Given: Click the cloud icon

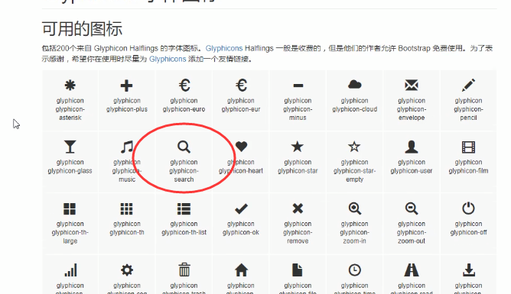Looking at the screenshot, I should 355,85.
